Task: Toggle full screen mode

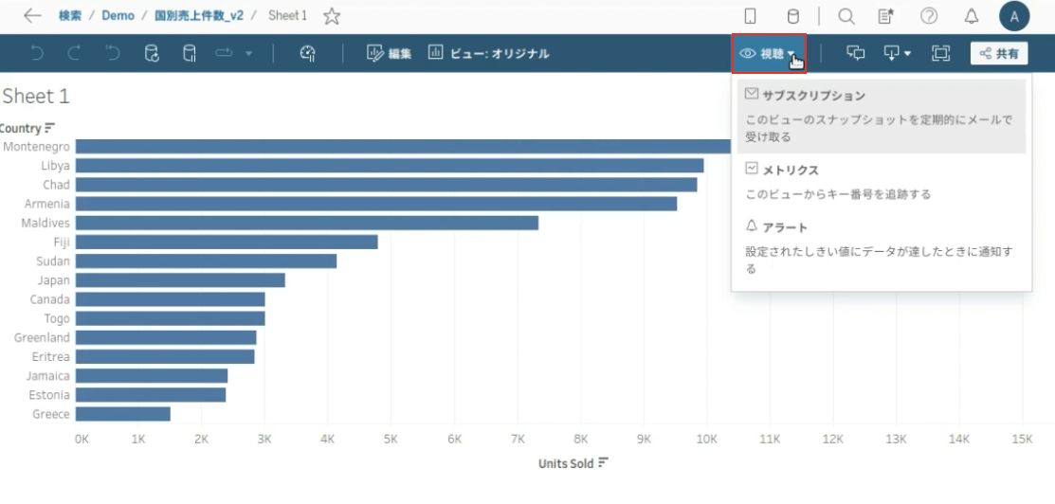Action: (x=940, y=54)
